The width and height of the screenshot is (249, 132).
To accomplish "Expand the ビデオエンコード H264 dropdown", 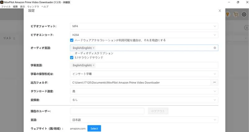I will [144, 35].
